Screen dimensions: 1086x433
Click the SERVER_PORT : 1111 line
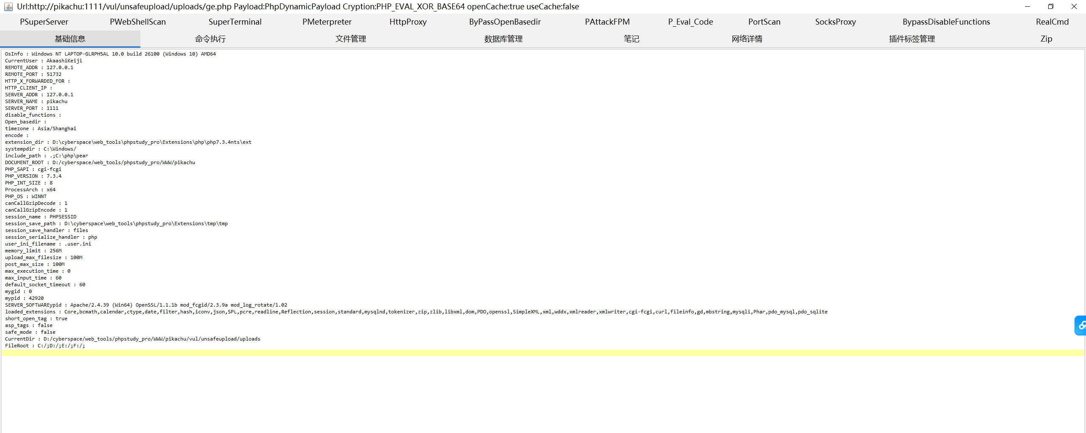(x=32, y=108)
